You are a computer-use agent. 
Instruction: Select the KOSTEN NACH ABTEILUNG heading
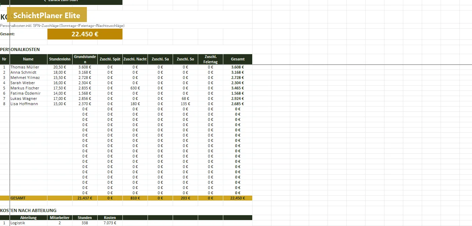[x=28, y=210]
